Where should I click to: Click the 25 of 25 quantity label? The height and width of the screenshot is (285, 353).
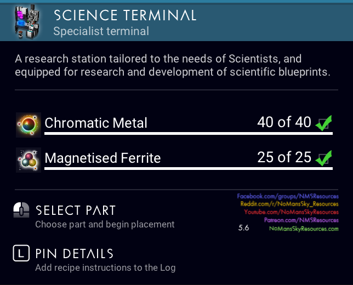[284, 157]
